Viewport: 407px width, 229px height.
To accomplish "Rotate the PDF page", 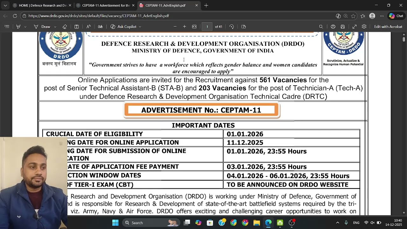I will click(x=232, y=27).
